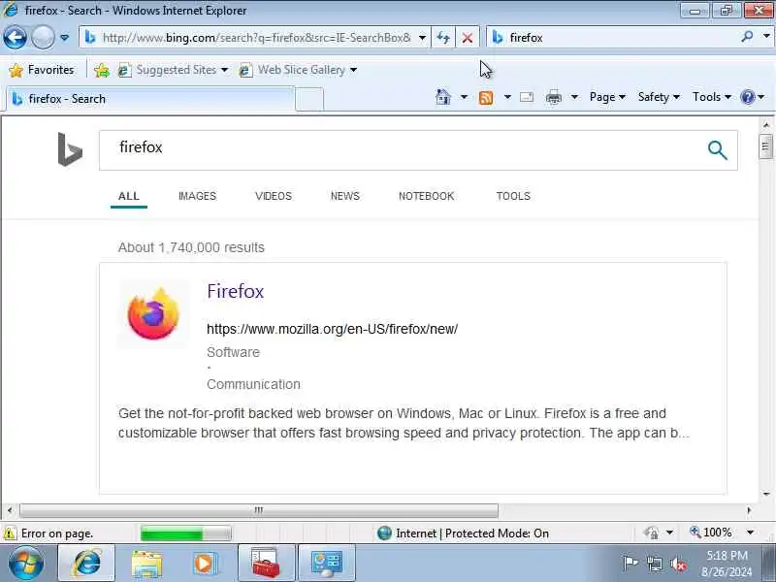Expand the Print dropdown arrow
The image size is (776, 582).
574,97
